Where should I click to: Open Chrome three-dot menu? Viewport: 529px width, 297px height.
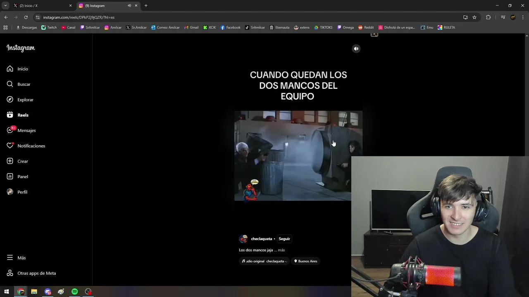(523, 17)
